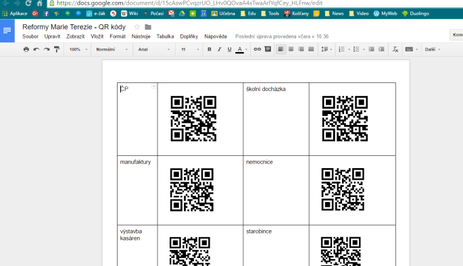Open the Aplikace bookmarks shortcut
463x266 pixels.
click(15, 14)
